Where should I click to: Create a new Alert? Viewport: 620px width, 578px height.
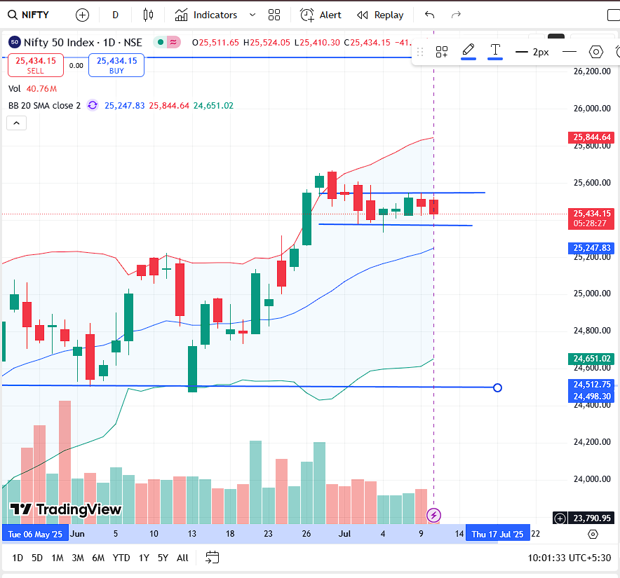coord(321,15)
